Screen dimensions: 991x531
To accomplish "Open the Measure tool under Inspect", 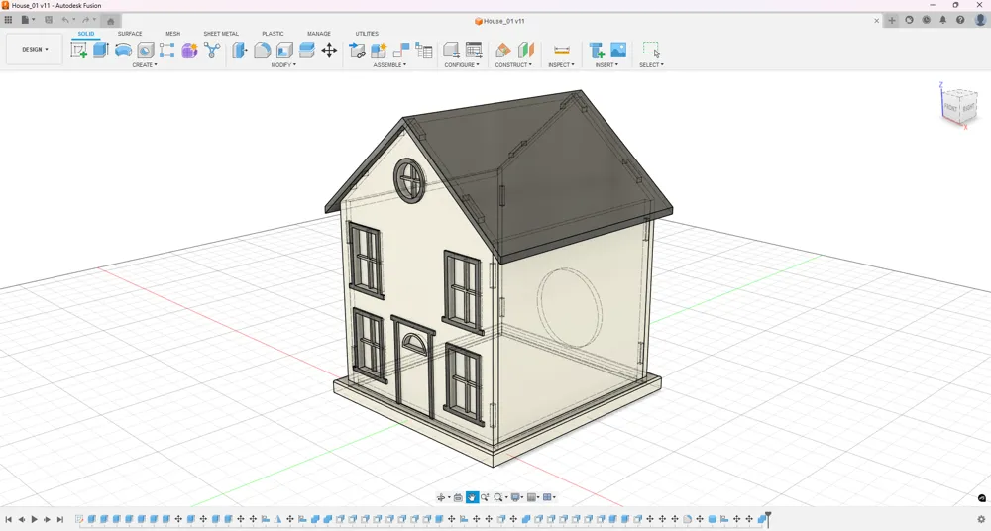I will point(561,50).
